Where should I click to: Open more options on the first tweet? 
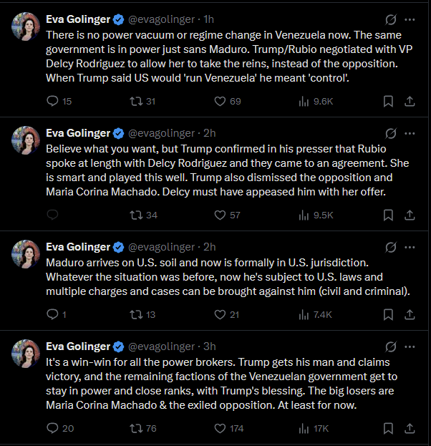click(410, 19)
